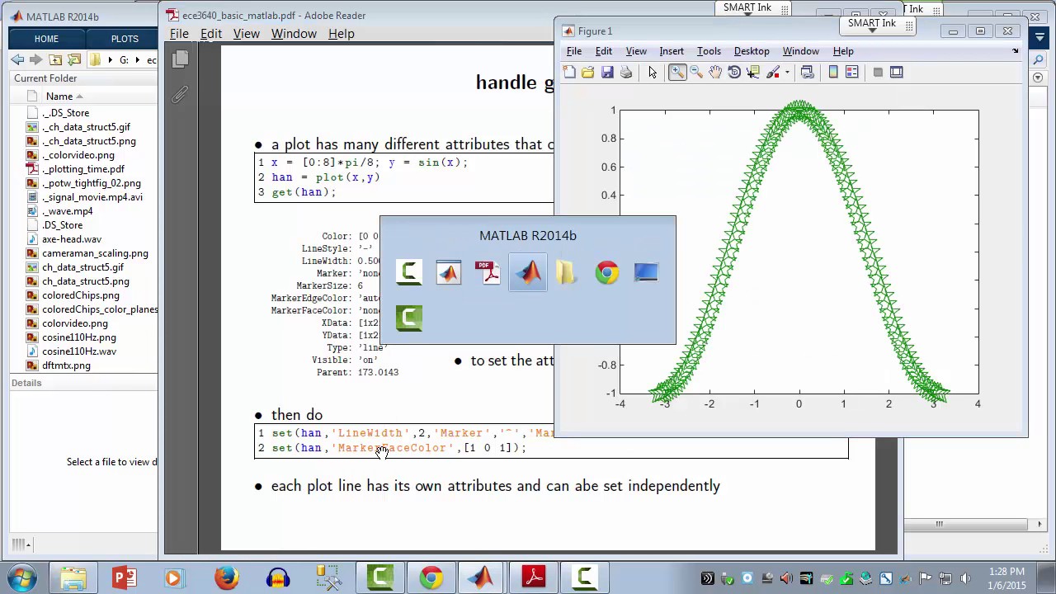This screenshot has height=594, width=1056.
Task: Toggle the Brush data tool in Figure 1
Action: pyautogui.click(x=773, y=73)
